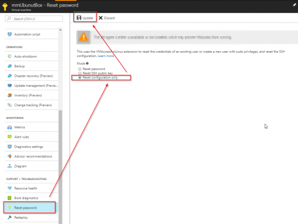Click the Update save icon
Viewport: 298px width, 224px height.
click(x=79, y=18)
